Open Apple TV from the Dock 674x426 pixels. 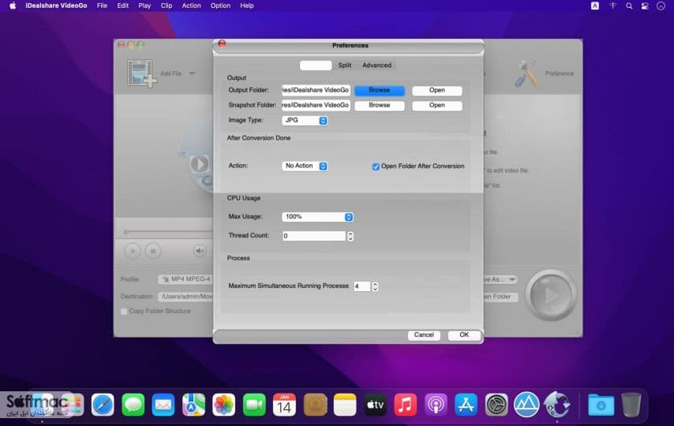tap(375, 405)
